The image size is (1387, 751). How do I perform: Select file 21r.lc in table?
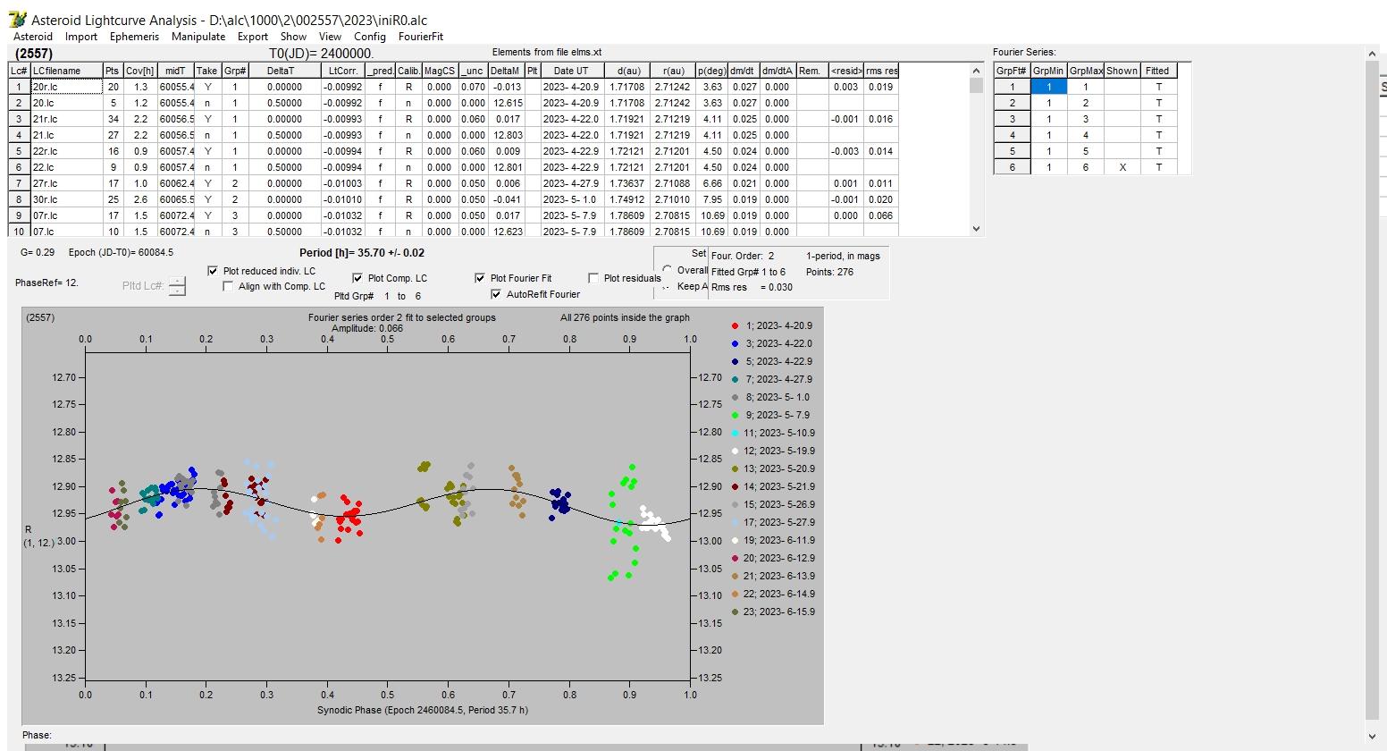(x=66, y=119)
